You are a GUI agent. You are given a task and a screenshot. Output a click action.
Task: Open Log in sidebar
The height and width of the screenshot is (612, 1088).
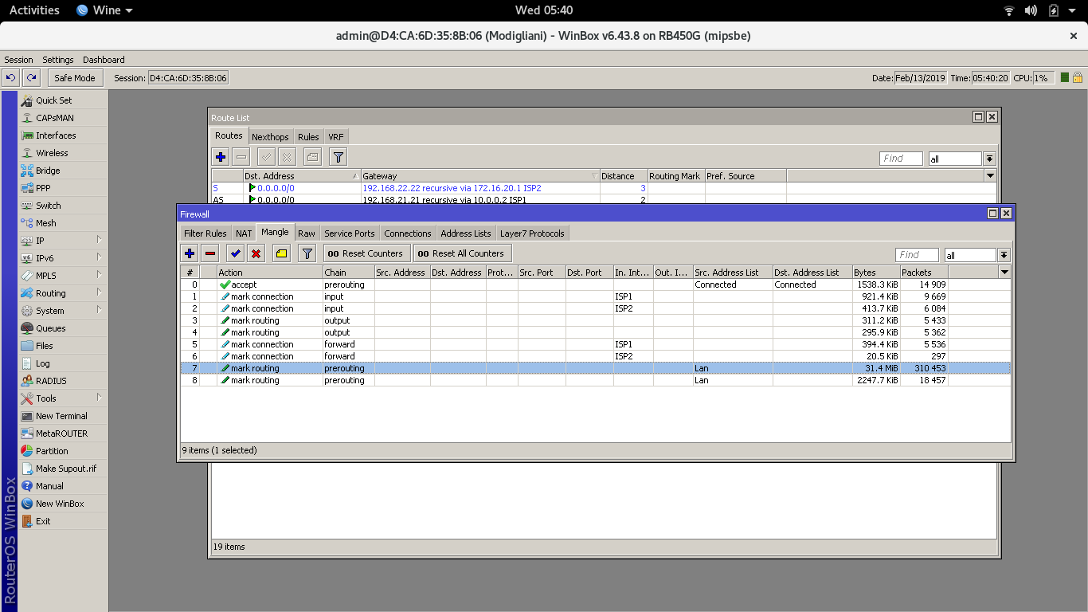pyautogui.click(x=42, y=363)
